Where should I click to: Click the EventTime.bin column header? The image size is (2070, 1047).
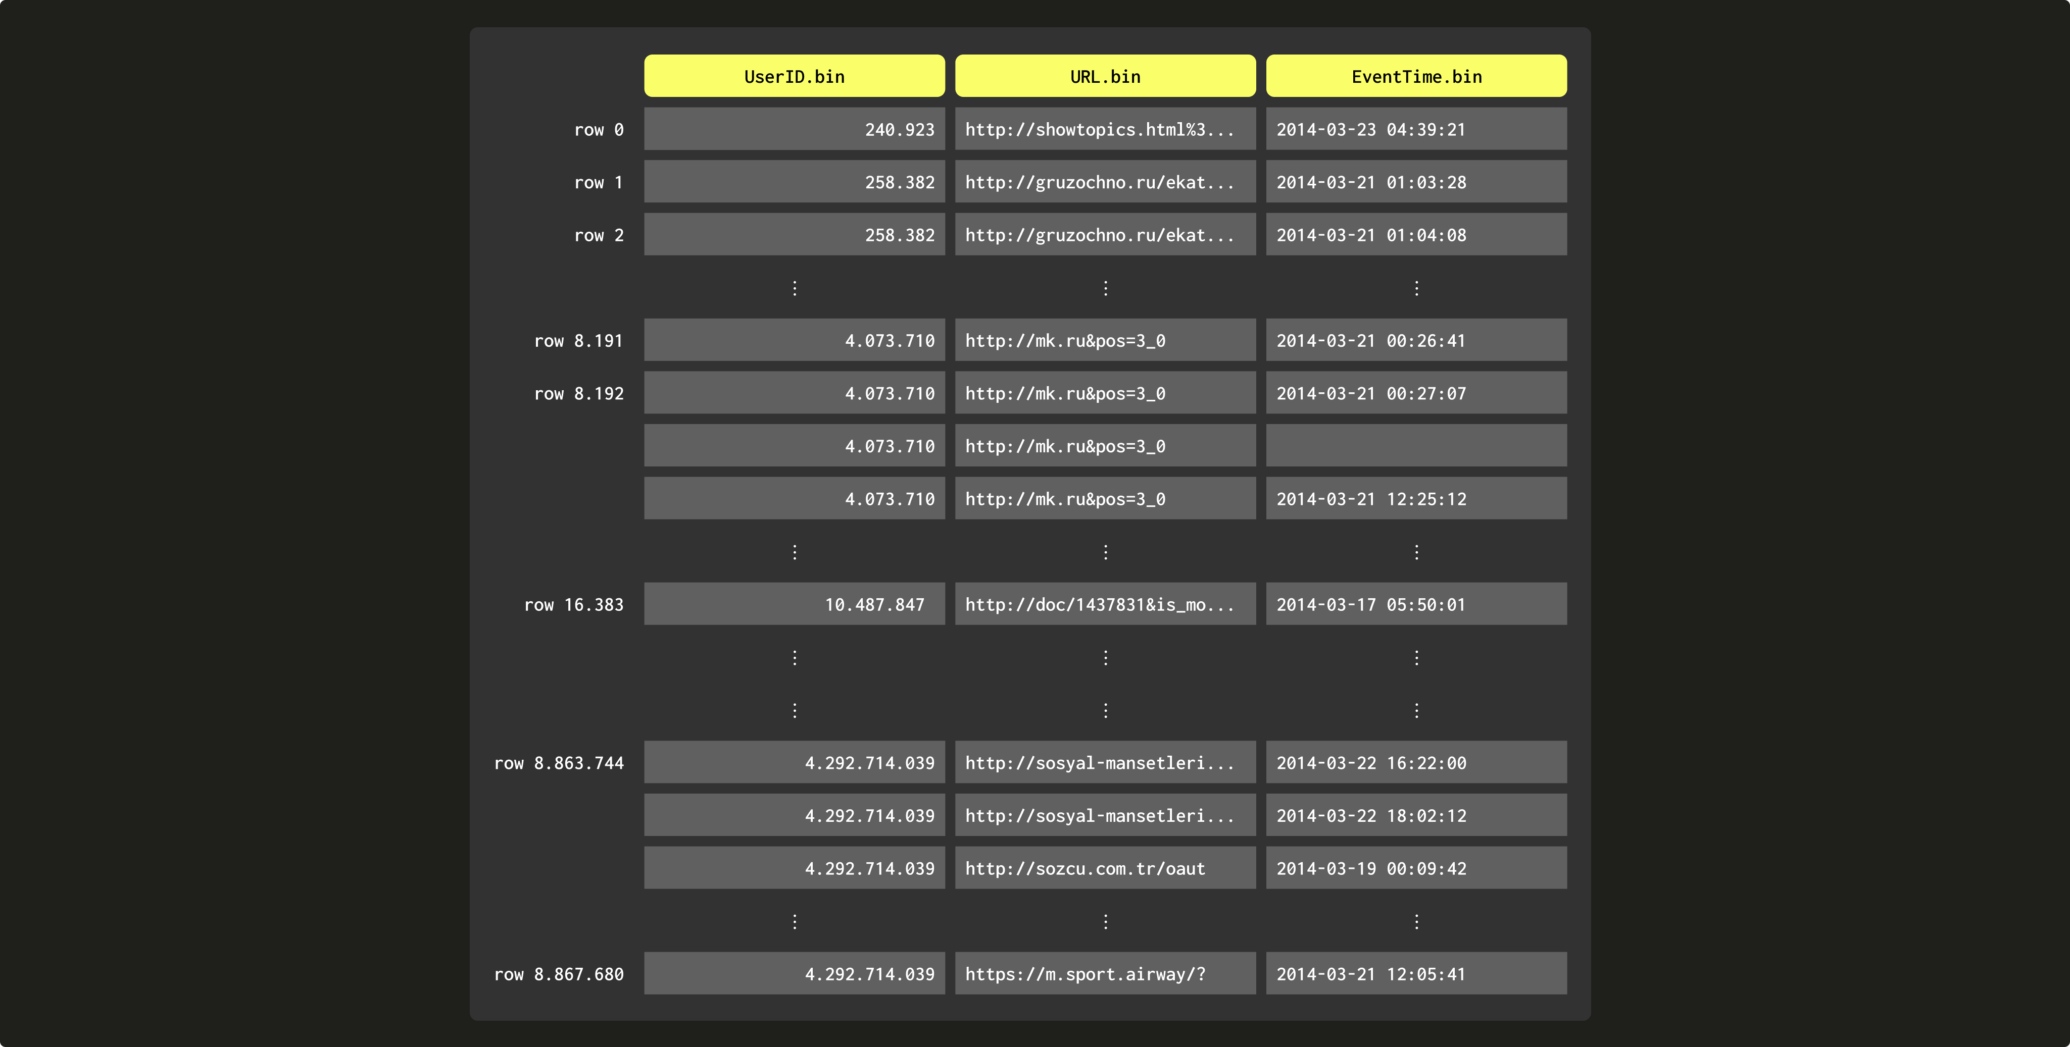click(x=1416, y=76)
